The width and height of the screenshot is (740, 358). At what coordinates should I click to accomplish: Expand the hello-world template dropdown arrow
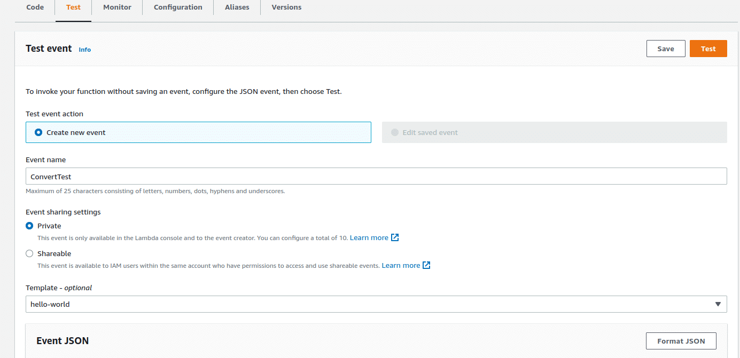pos(718,304)
